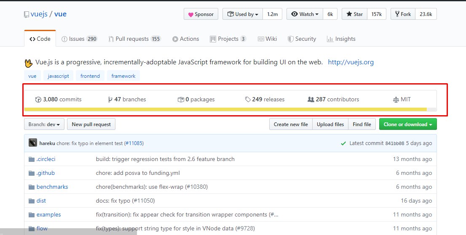
Task: Go to the Actions tab
Action: (185, 39)
